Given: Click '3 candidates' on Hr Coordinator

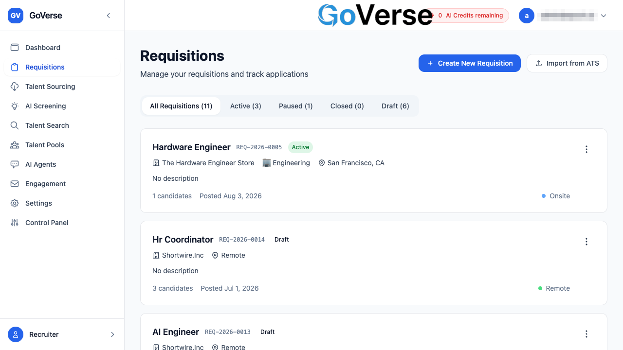Looking at the screenshot, I should point(173,288).
